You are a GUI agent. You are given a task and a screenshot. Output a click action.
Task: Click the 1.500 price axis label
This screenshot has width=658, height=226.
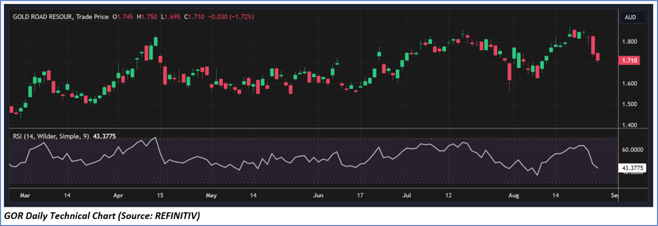pyautogui.click(x=629, y=104)
